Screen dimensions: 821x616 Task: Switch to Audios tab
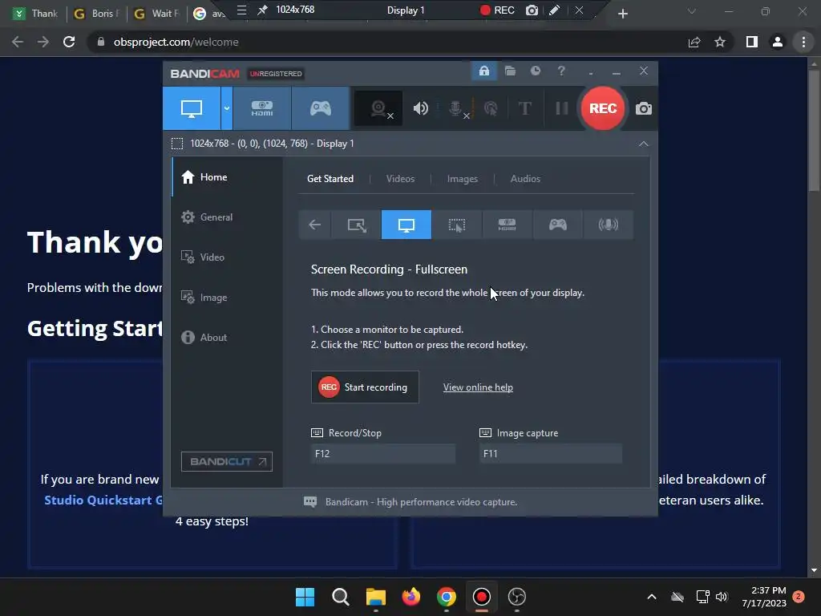(x=525, y=179)
